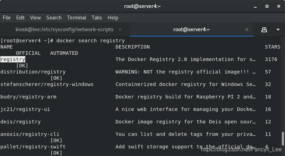Open the Help menu
285x156 pixels.
coord(113,18)
